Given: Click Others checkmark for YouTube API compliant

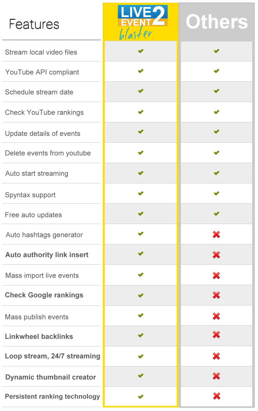Looking at the screenshot, I should tap(216, 71).
